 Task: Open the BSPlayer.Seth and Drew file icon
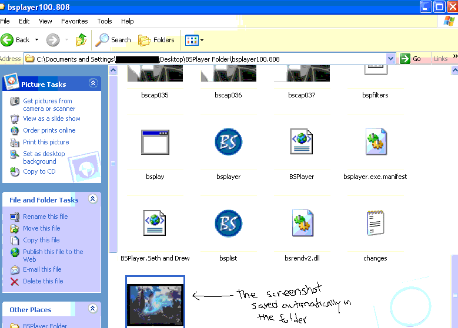coord(155,223)
